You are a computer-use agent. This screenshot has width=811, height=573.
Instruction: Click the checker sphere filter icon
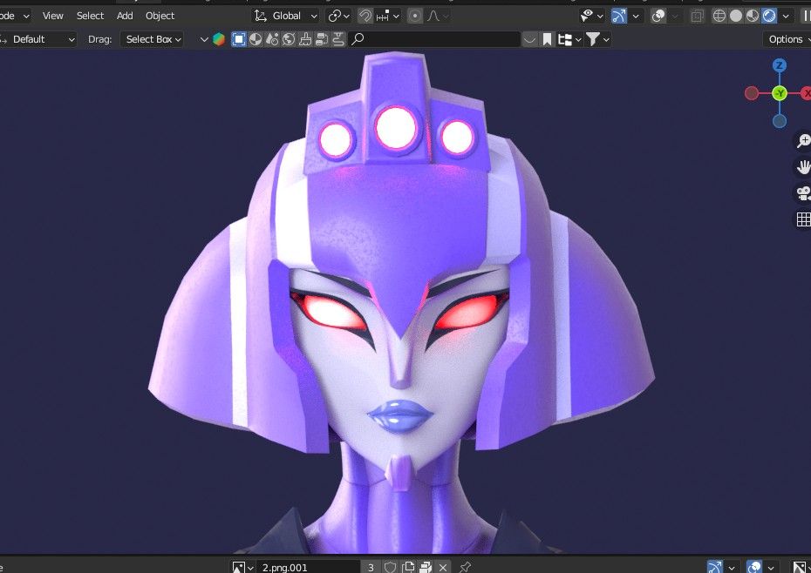coord(256,39)
